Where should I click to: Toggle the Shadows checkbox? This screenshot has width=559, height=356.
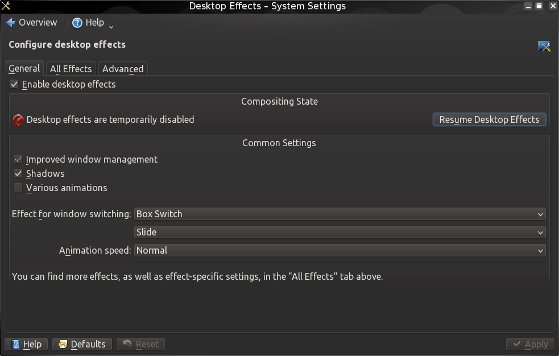tap(18, 173)
